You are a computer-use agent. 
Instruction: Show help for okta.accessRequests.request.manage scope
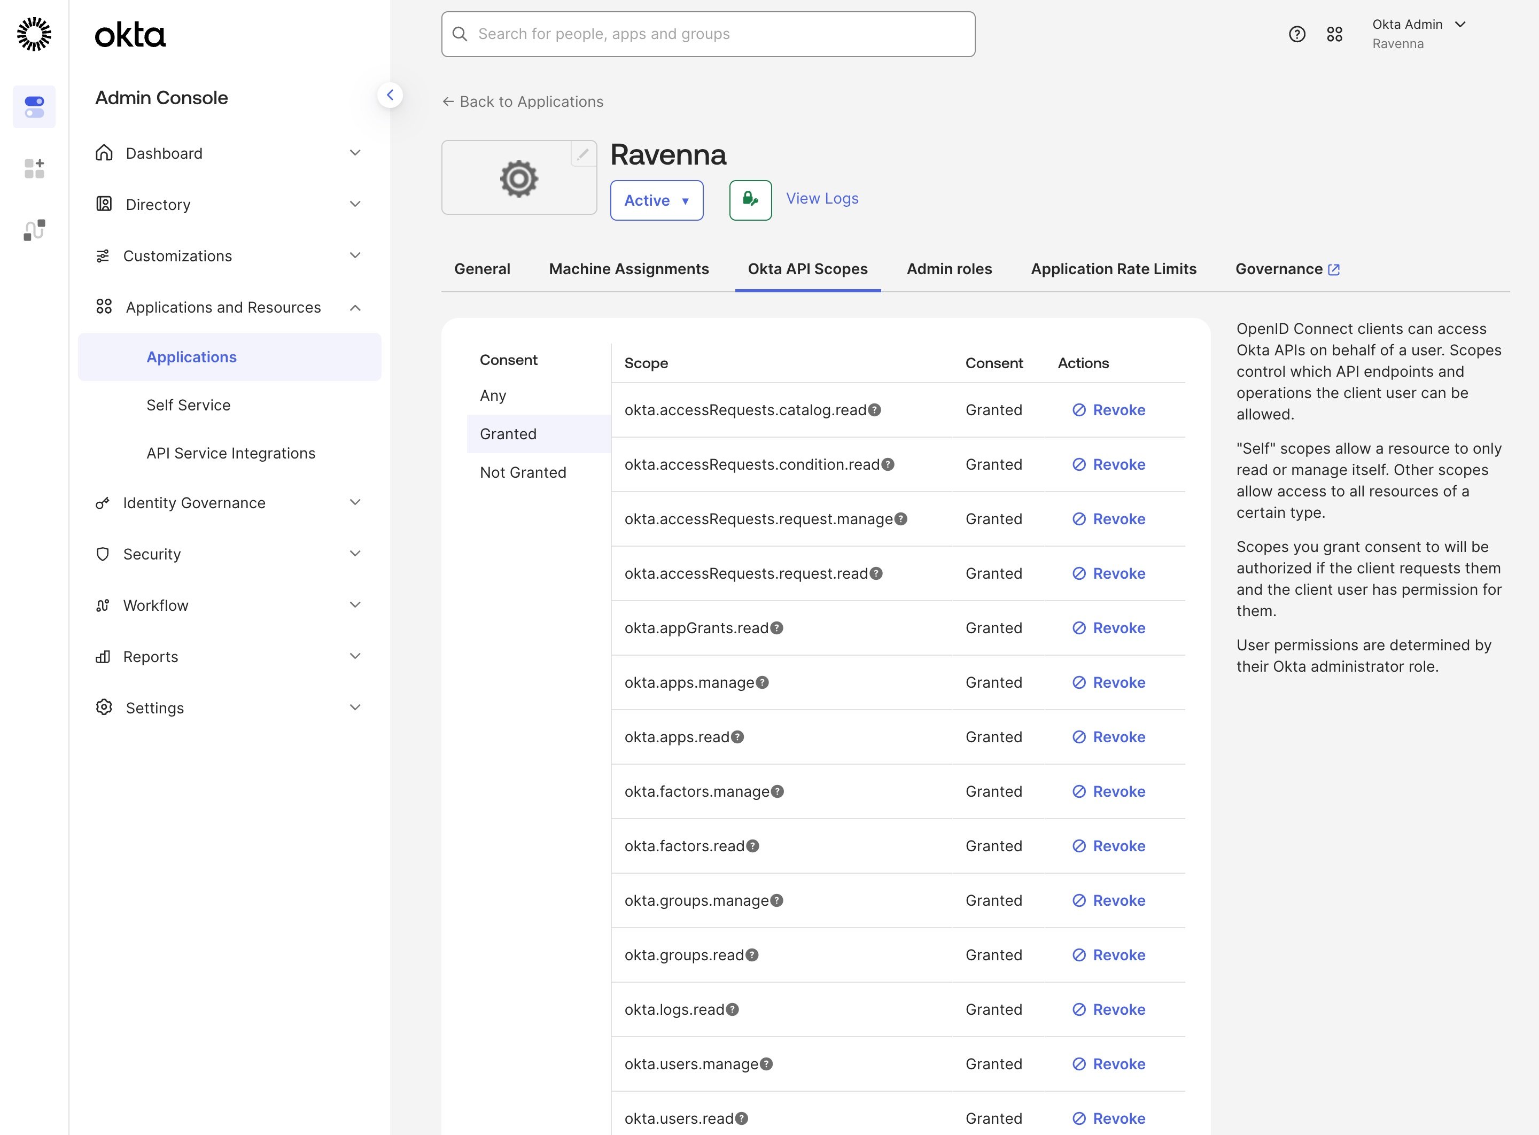pyautogui.click(x=901, y=519)
